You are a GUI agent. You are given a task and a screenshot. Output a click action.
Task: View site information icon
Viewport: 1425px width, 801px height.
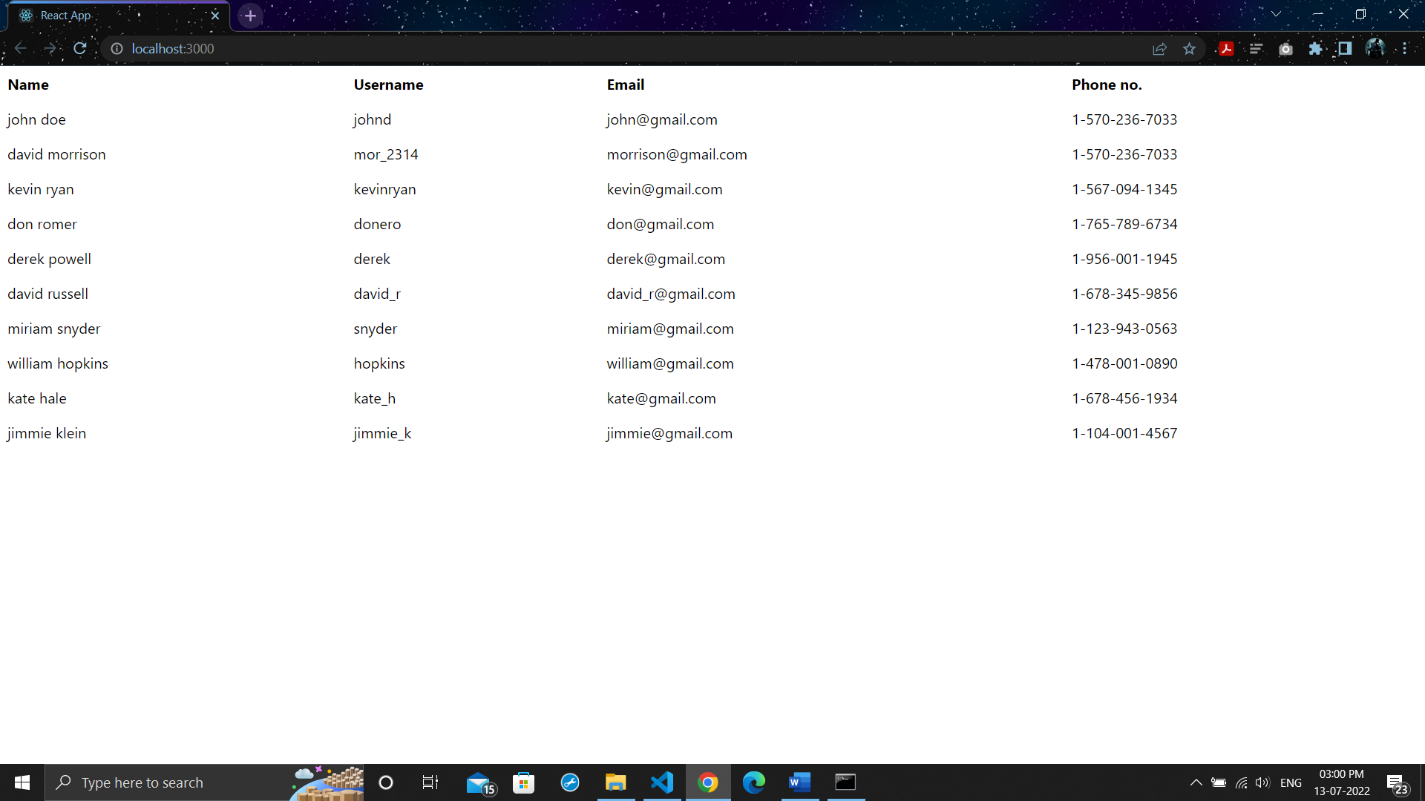tap(117, 49)
